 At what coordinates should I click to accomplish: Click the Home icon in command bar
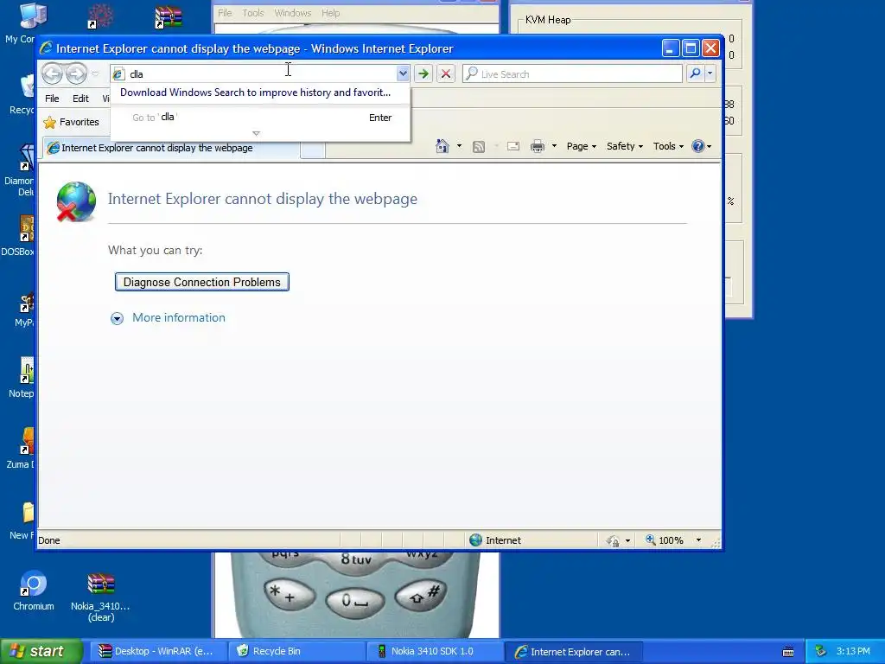click(x=442, y=146)
